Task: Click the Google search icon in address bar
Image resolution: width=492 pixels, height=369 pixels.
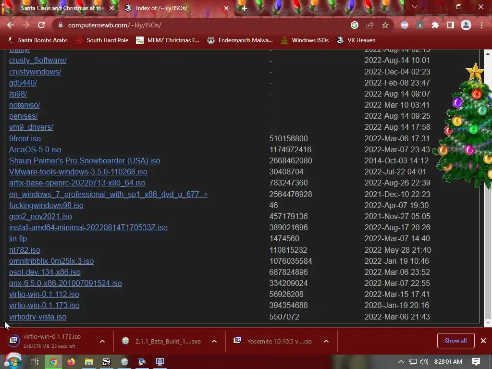Action: [x=355, y=25]
